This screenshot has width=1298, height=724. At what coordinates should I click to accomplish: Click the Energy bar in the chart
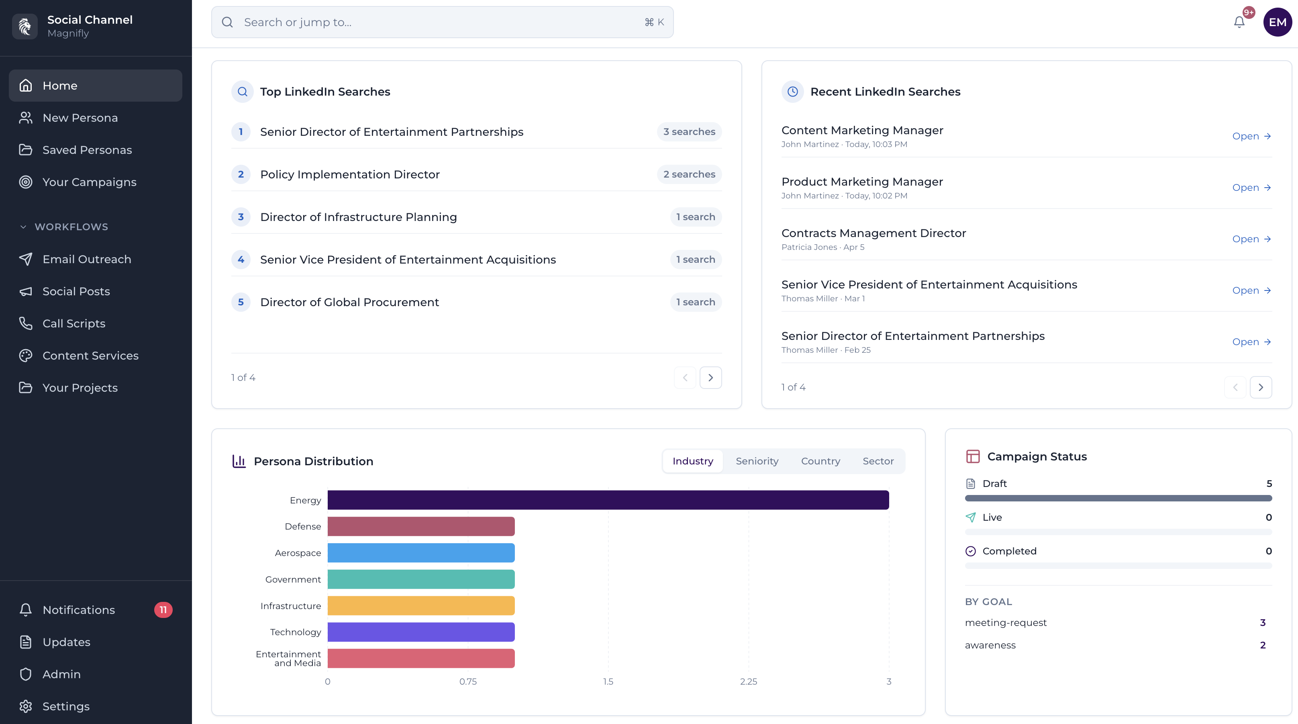coord(608,500)
